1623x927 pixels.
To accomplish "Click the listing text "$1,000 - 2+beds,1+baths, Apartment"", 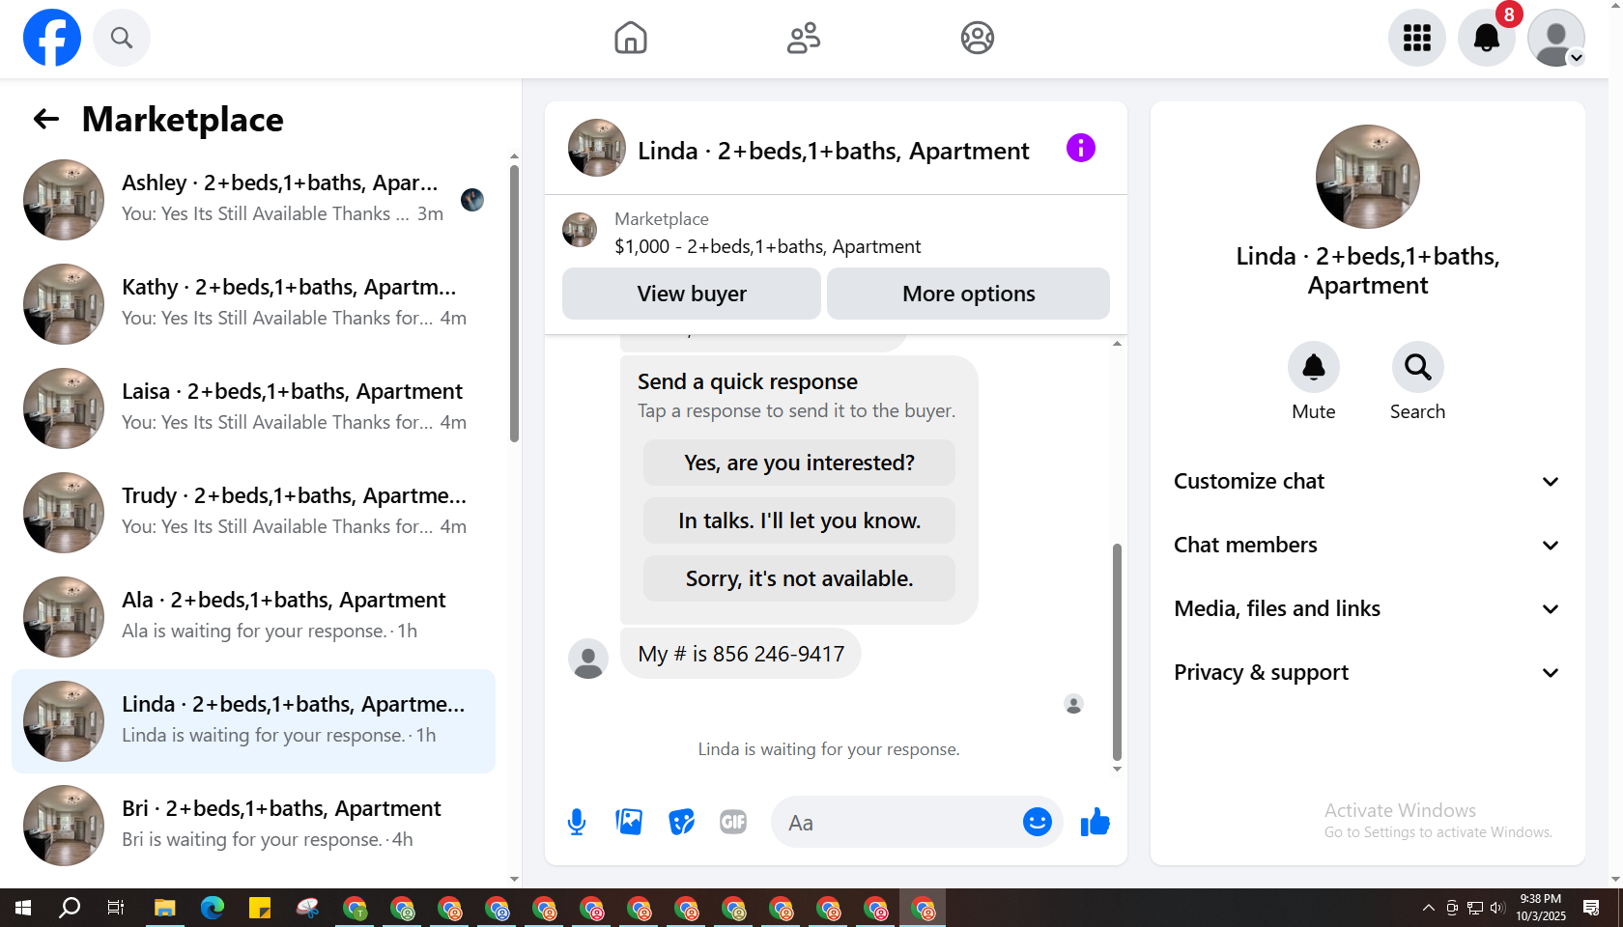I will coord(768,246).
